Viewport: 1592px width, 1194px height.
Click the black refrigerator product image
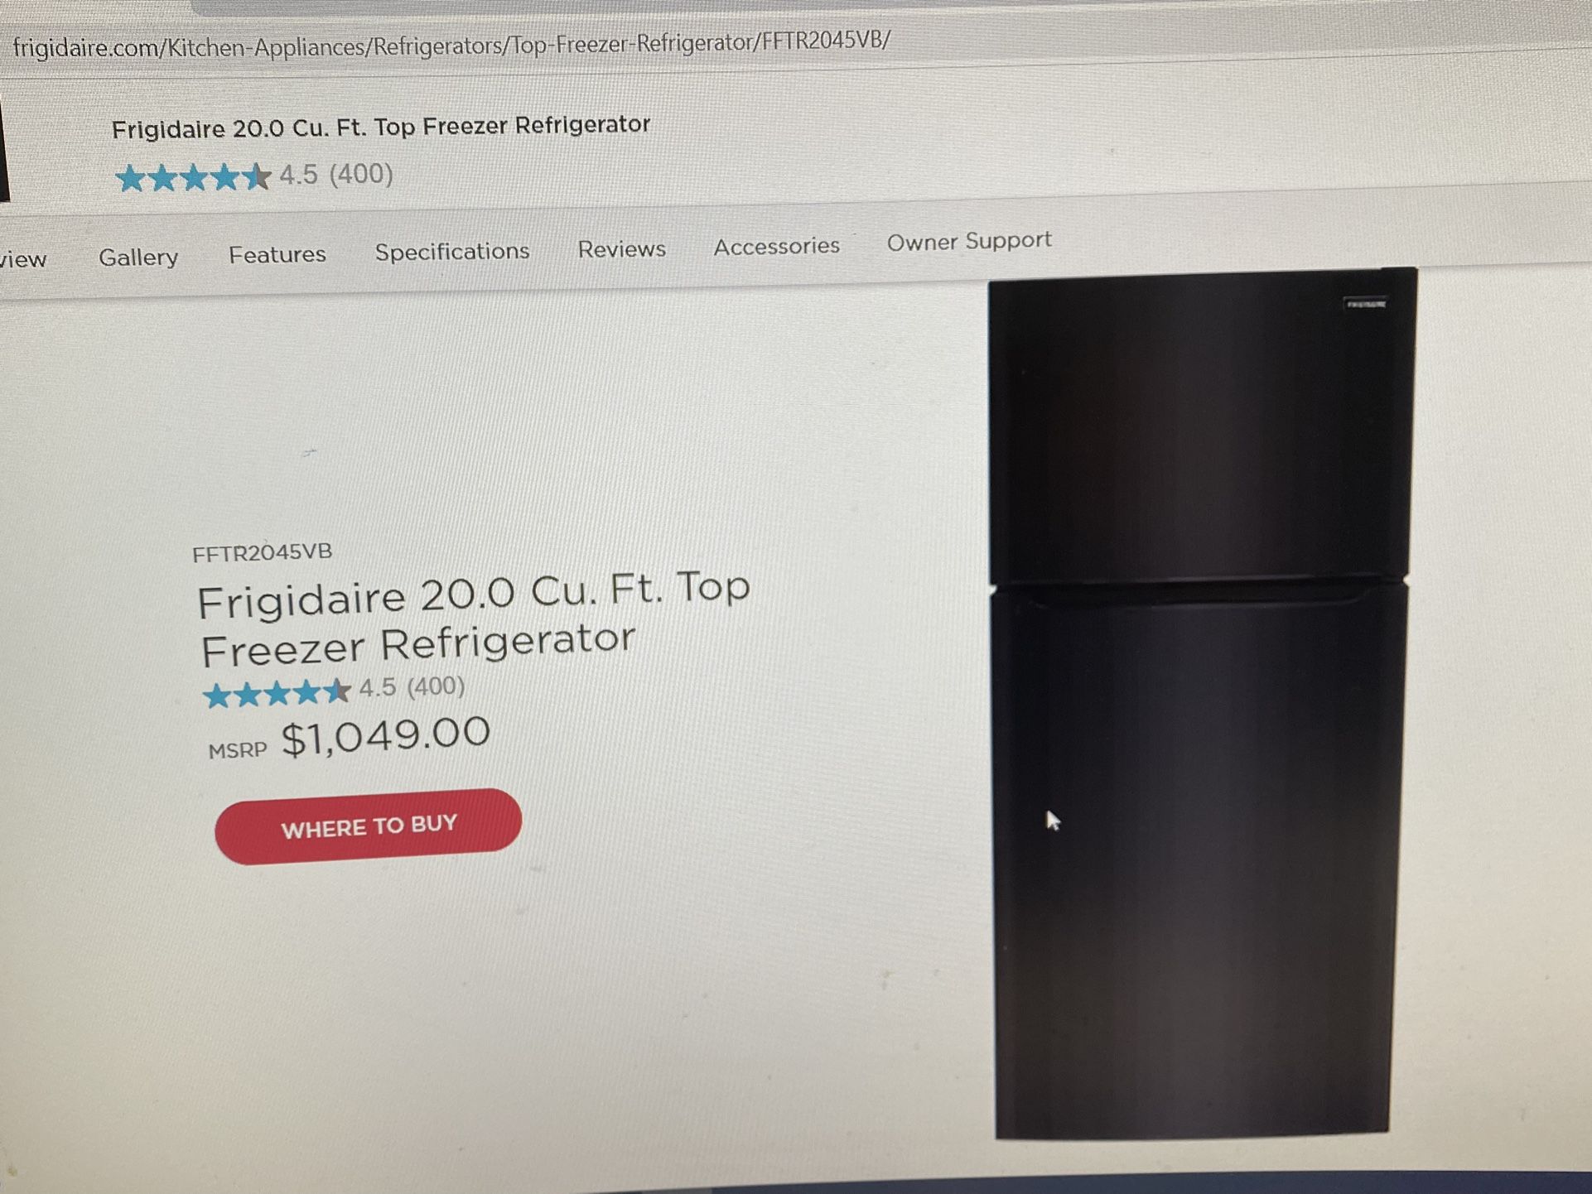[1199, 704]
